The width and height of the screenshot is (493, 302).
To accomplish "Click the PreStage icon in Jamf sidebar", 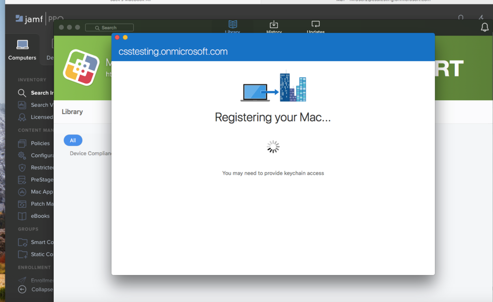I will pyautogui.click(x=22, y=180).
